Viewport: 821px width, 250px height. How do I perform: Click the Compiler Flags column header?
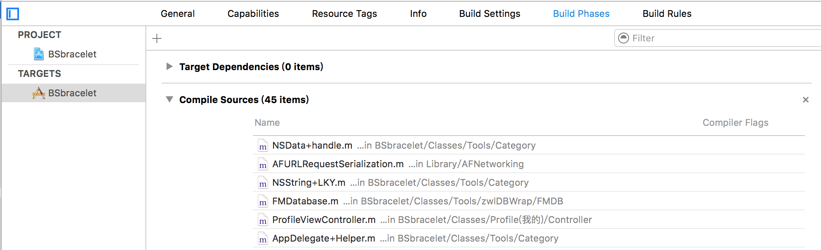tap(736, 122)
